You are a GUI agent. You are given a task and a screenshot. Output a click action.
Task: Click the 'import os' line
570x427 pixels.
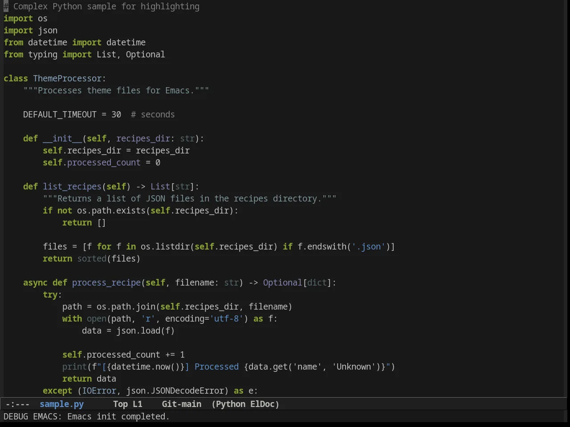coord(25,18)
